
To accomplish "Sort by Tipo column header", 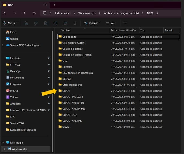I will (x=143, y=30).
